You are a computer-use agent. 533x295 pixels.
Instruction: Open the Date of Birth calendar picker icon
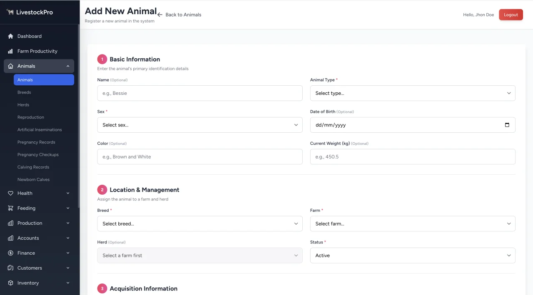point(507,125)
